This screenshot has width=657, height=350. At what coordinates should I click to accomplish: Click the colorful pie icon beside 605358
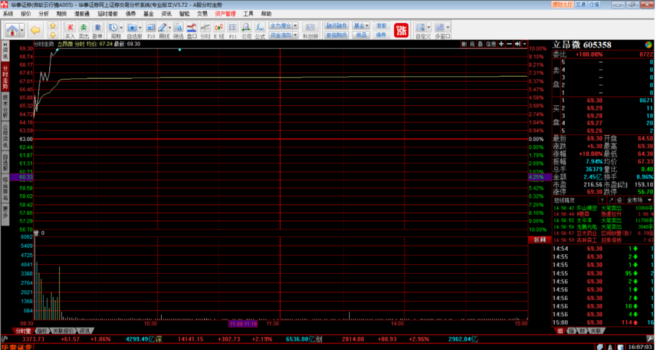[x=648, y=45]
